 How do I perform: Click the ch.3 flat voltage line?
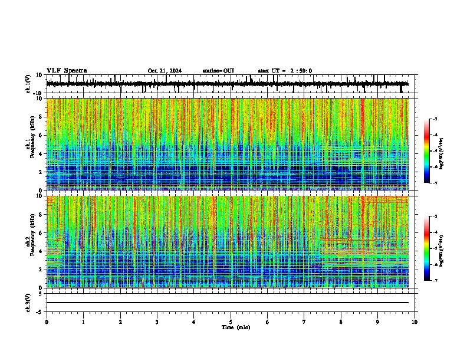click(228, 303)
